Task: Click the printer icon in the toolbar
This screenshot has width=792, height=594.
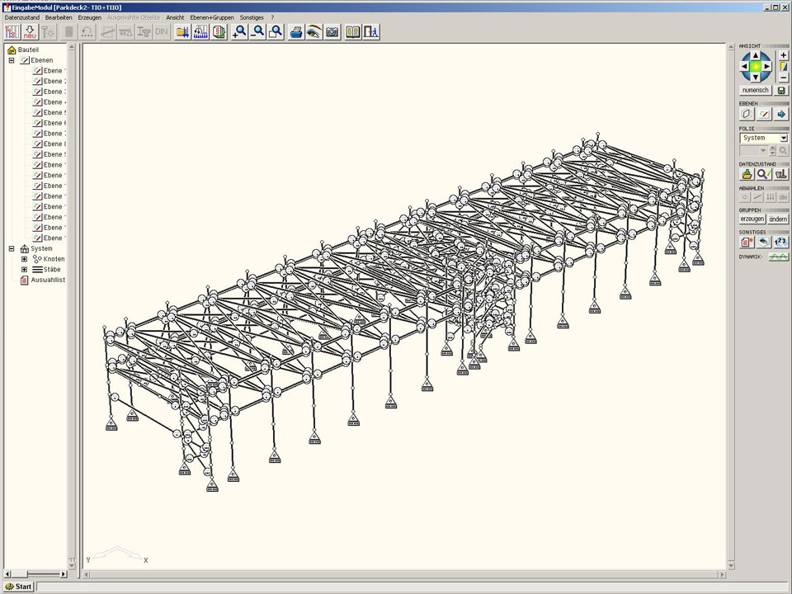Action: click(x=295, y=32)
